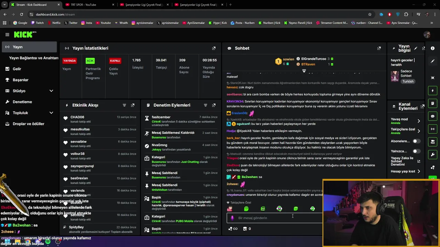Click the Kick logo
Screen dimensions: 440x247
(25, 34)
